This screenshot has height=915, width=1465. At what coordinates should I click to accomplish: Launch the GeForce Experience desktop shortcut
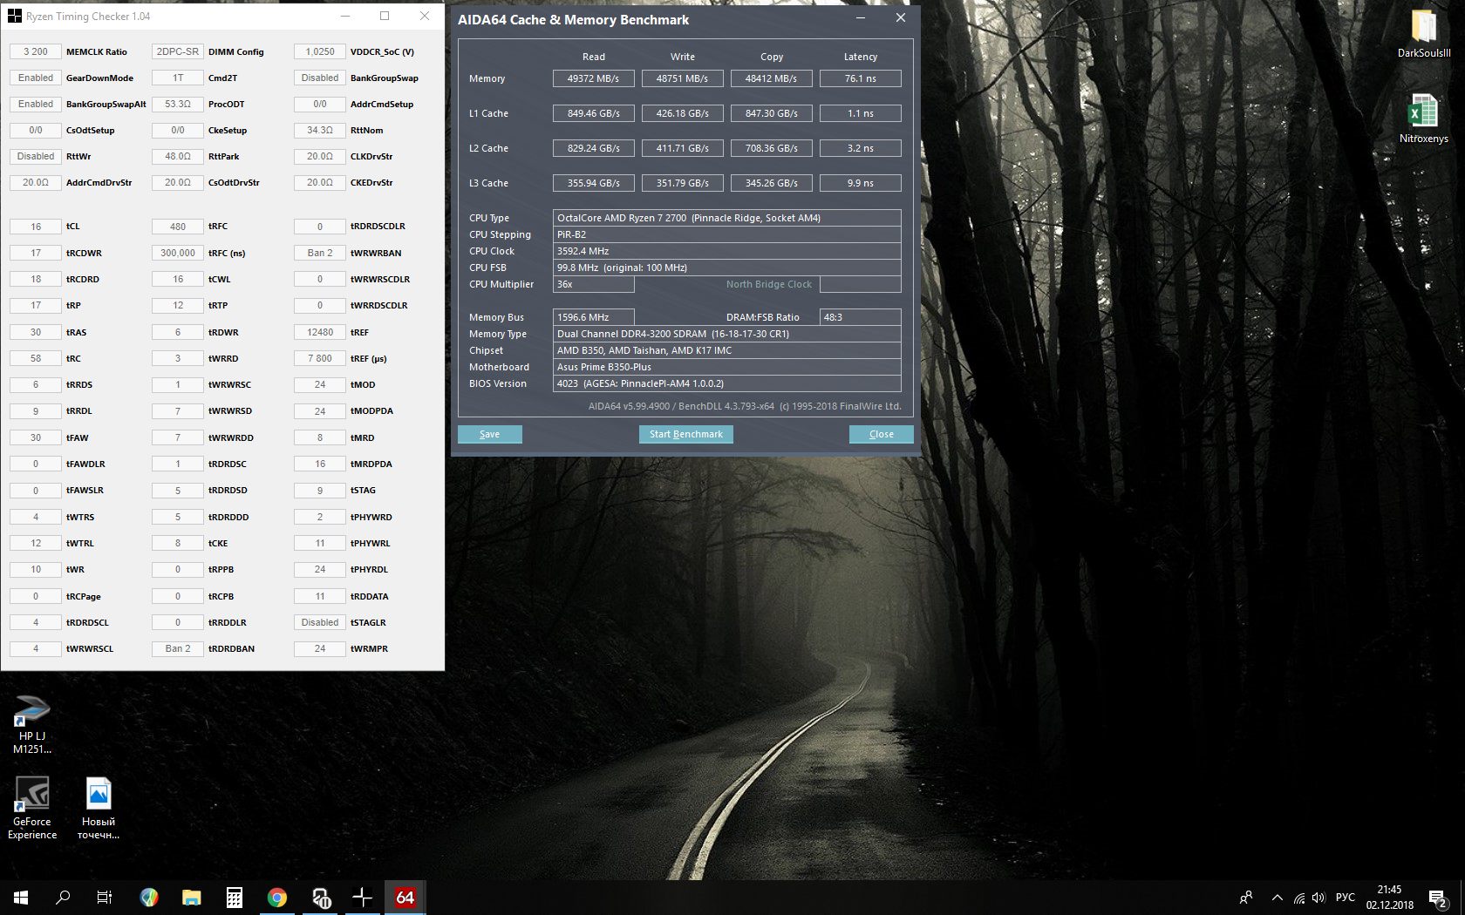(x=32, y=809)
